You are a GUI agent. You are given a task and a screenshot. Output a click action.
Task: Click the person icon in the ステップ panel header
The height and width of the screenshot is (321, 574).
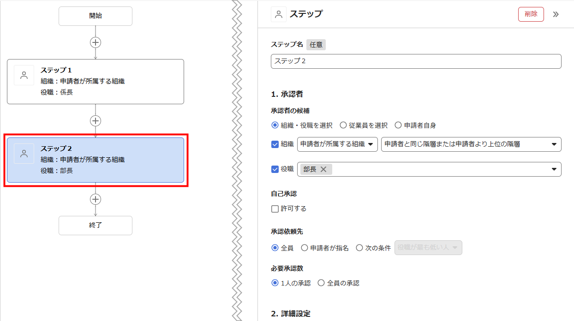coord(279,14)
